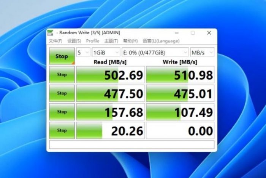Open the 主题(T) menu
Image resolution: width=266 pixels, height=178 pixels.
click(111, 41)
